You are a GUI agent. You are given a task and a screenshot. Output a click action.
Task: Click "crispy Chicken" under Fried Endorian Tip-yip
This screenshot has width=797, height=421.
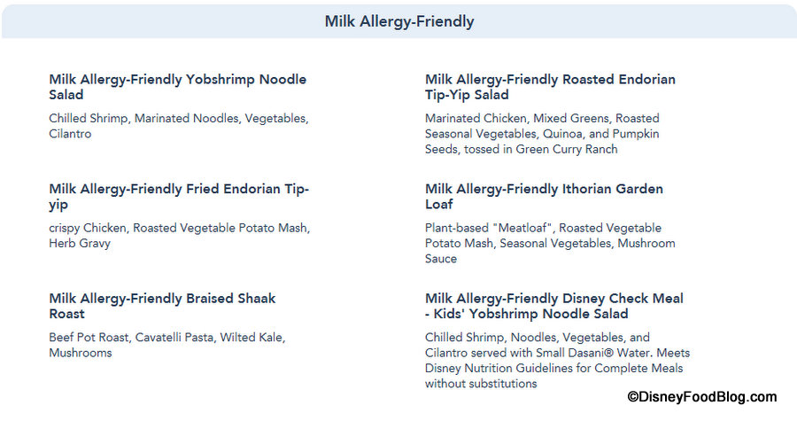pos(88,228)
